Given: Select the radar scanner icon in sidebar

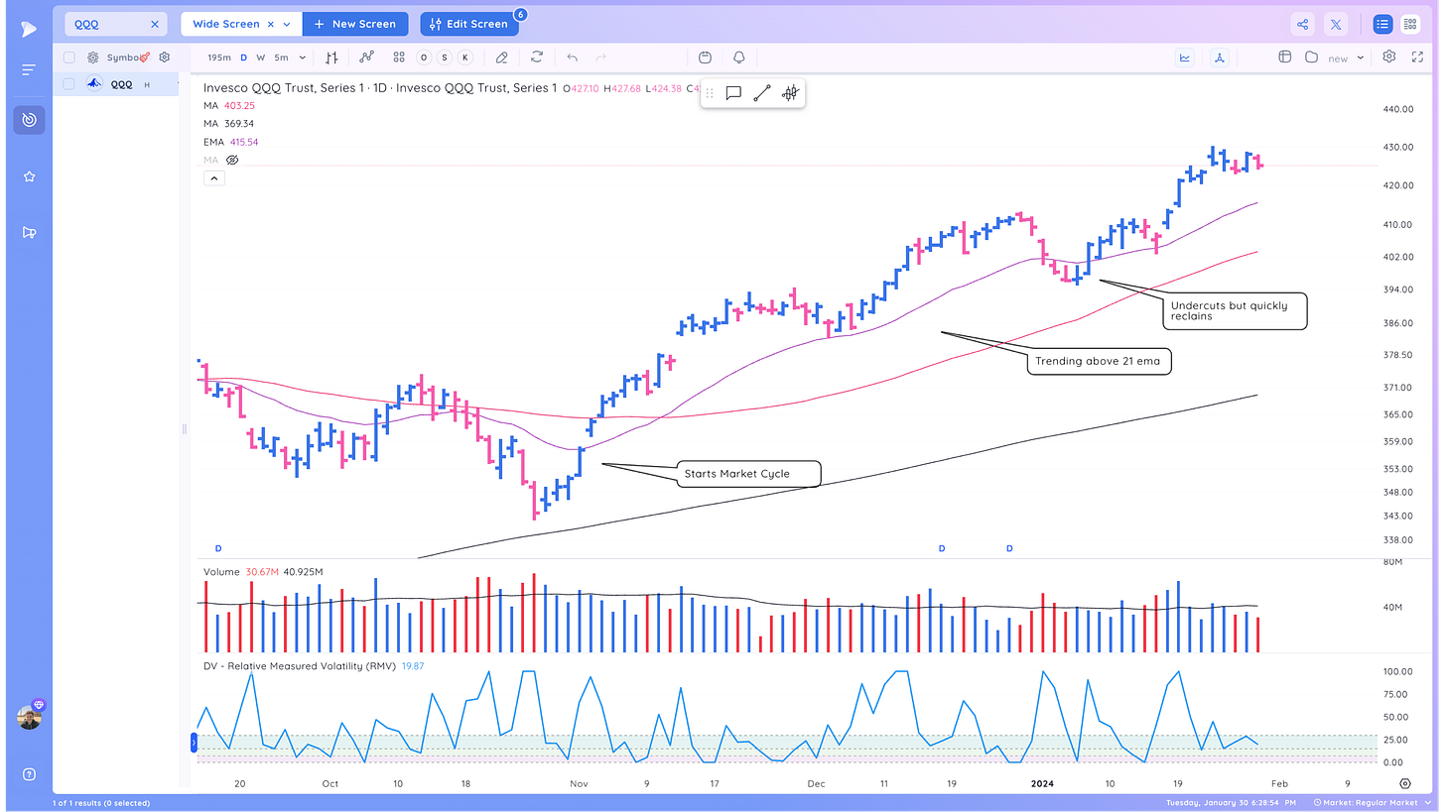Looking at the screenshot, I should 29,120.
